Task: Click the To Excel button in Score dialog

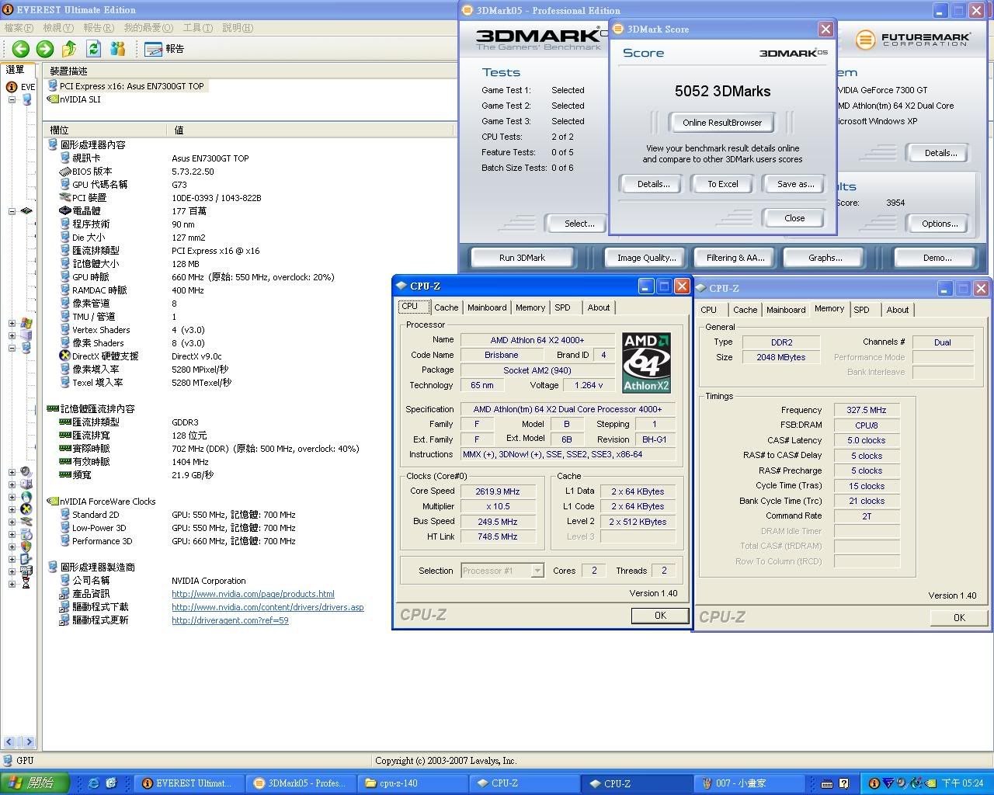Action: point(722,184)
